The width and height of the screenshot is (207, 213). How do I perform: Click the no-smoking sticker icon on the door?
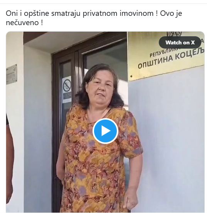pos(67,85)
